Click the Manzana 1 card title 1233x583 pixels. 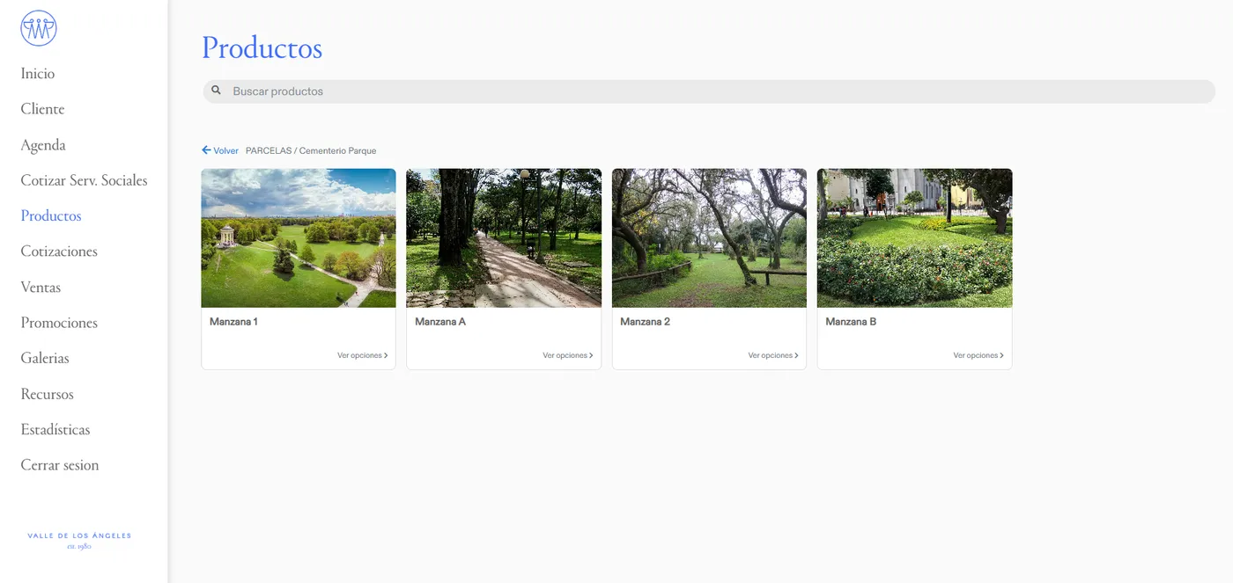233,322
